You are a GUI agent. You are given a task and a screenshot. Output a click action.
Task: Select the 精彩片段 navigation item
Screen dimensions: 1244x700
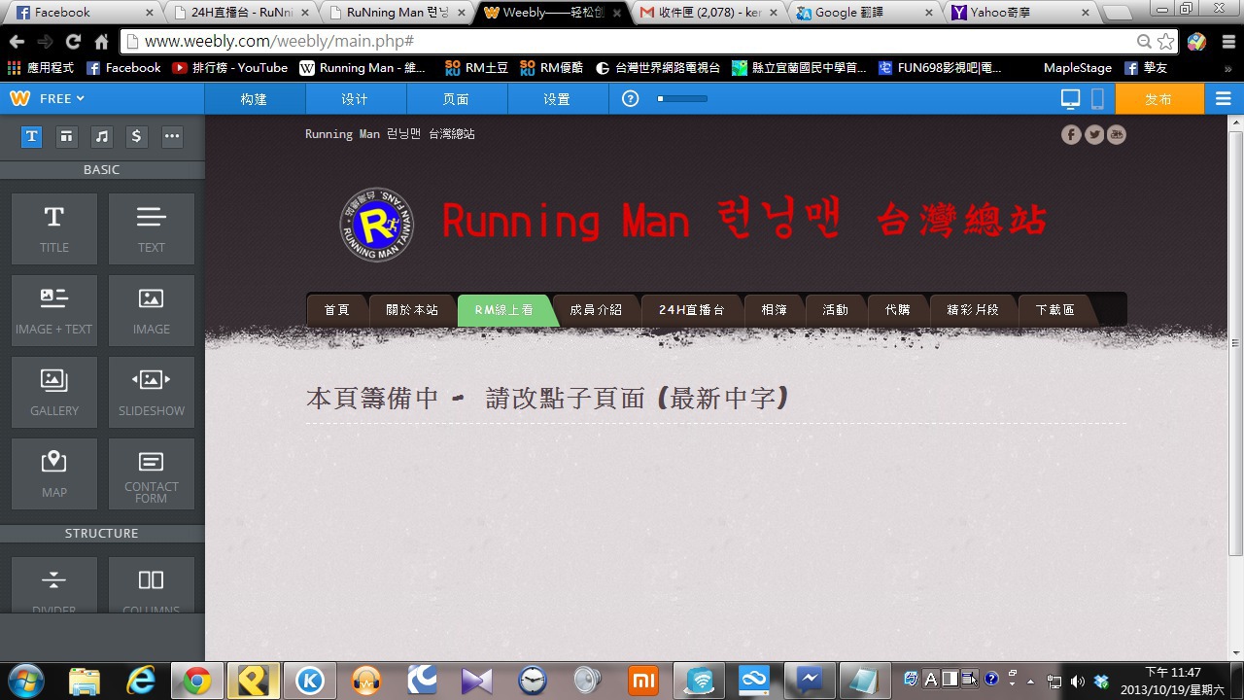point(973,310)
